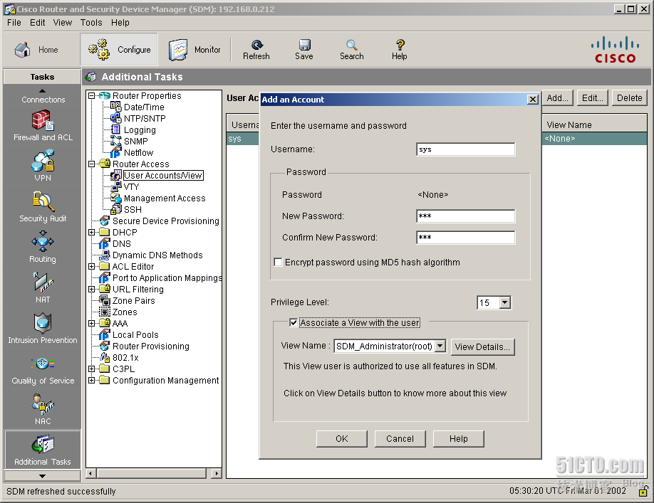The height and width of the screenshot is (503, 654).
Task: Enable MD5 password encryption checkbox
Action: point(279,262)
